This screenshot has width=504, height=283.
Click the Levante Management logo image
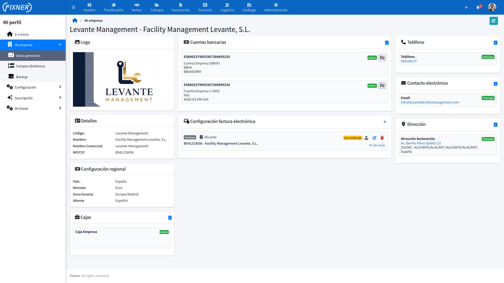pyautogui.click(x=122, y=79)
